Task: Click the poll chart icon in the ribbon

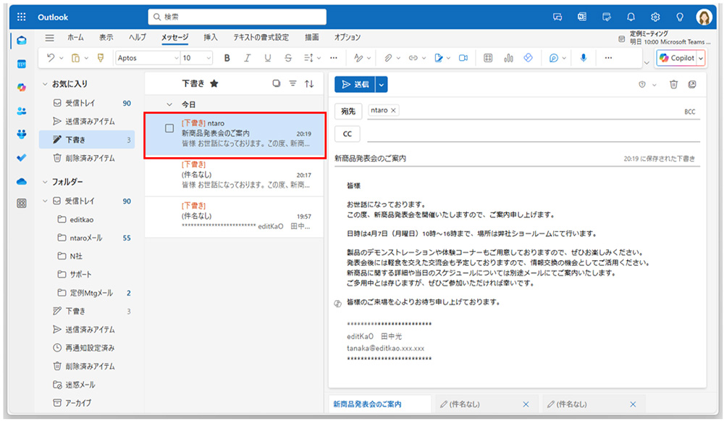Action: [508, 58]
